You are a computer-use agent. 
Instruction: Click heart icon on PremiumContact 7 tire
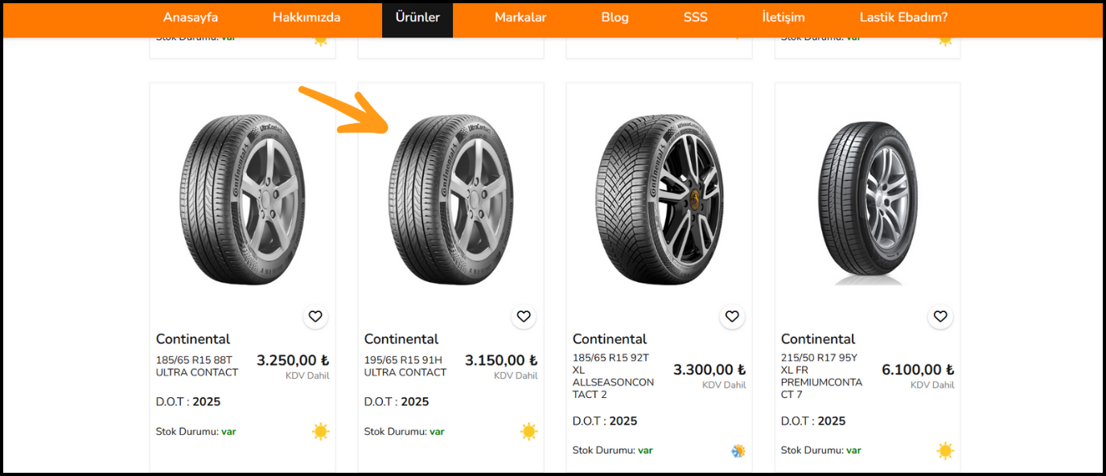(x=940, y=317)
